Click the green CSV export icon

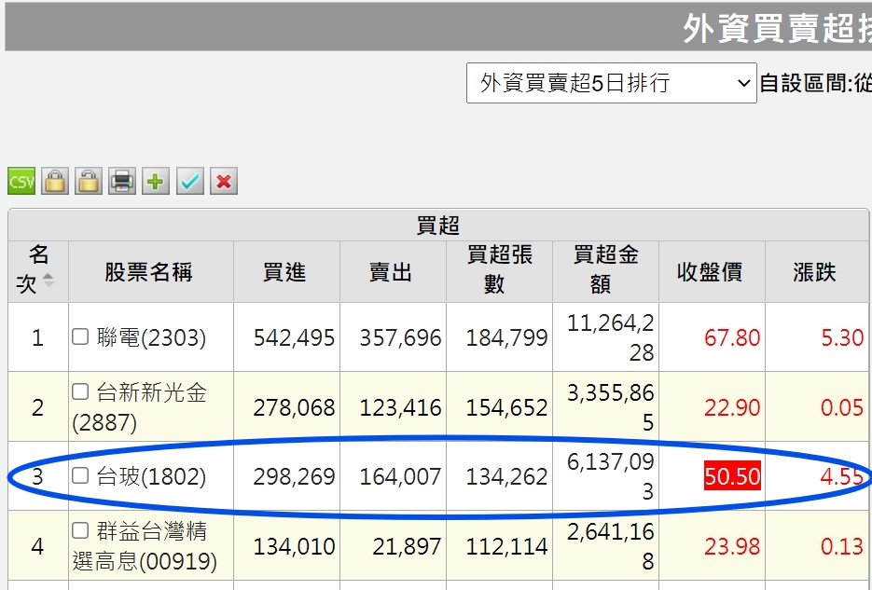coord(21,181)
